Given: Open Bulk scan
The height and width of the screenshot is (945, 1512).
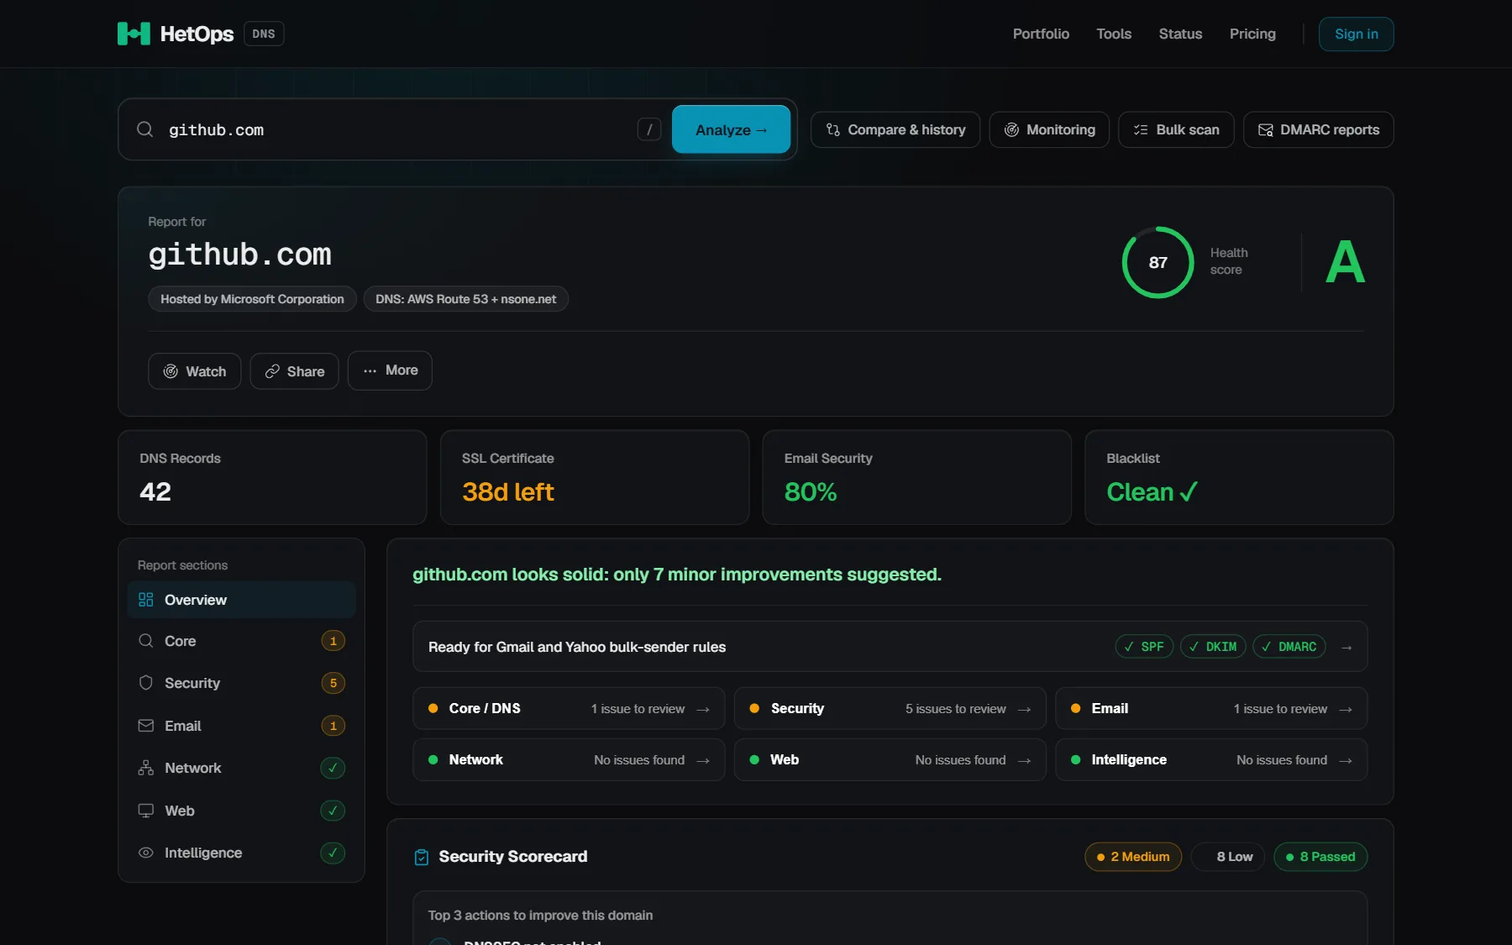Looking at the screenshot, I should [x=1176, y=129].
